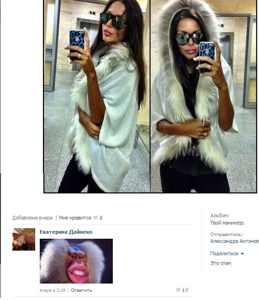The image size is (259, 300).
Task: Click the Альбом: label
Action: click(x=219, y=216)
